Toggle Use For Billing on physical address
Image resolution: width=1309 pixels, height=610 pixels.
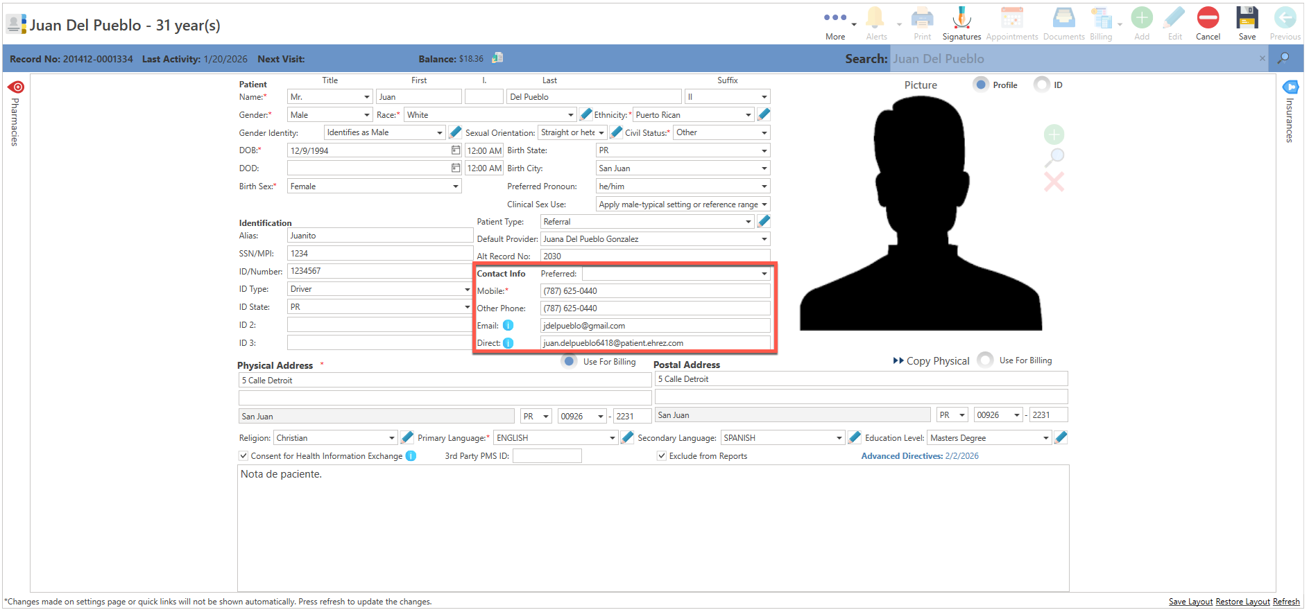pos(569,361)
